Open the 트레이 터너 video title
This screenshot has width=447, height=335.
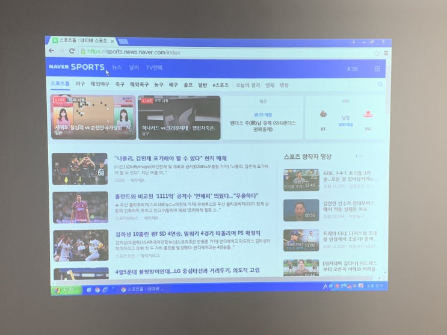coord(350,236)
